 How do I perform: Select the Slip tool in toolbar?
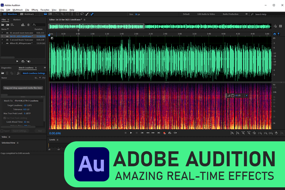tap(67, 14)
